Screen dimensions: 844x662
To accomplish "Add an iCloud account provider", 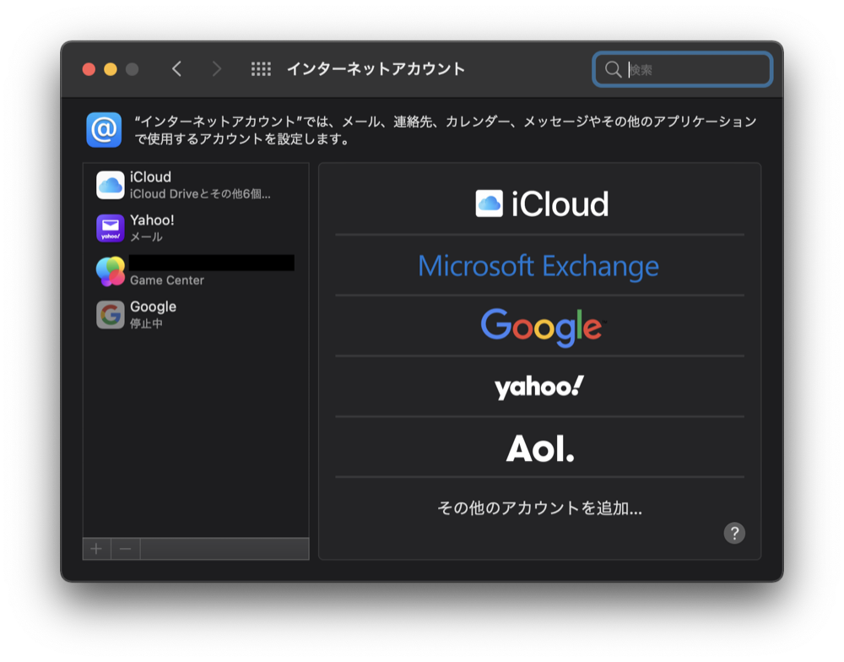I will coord(540,203).
